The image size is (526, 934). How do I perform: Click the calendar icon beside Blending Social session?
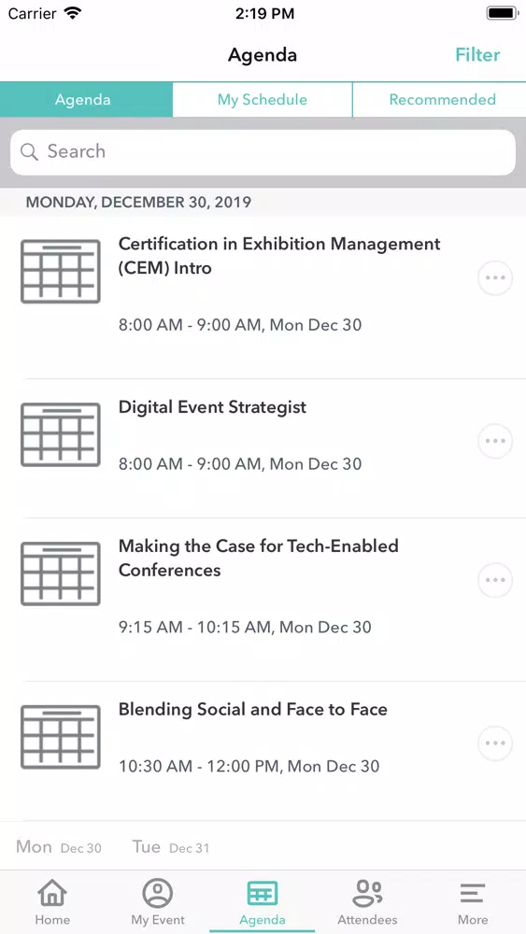(61, 737)
